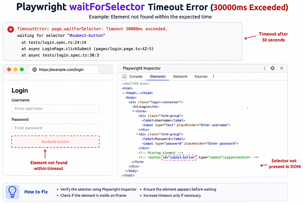Click the Element not found within timeout note
Viewport: 303px width, 204px height.
(49, 165)
